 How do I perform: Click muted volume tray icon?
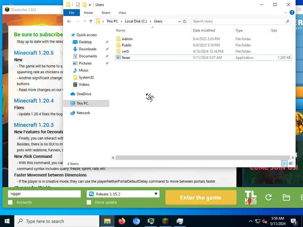click(x=265, y=221)
